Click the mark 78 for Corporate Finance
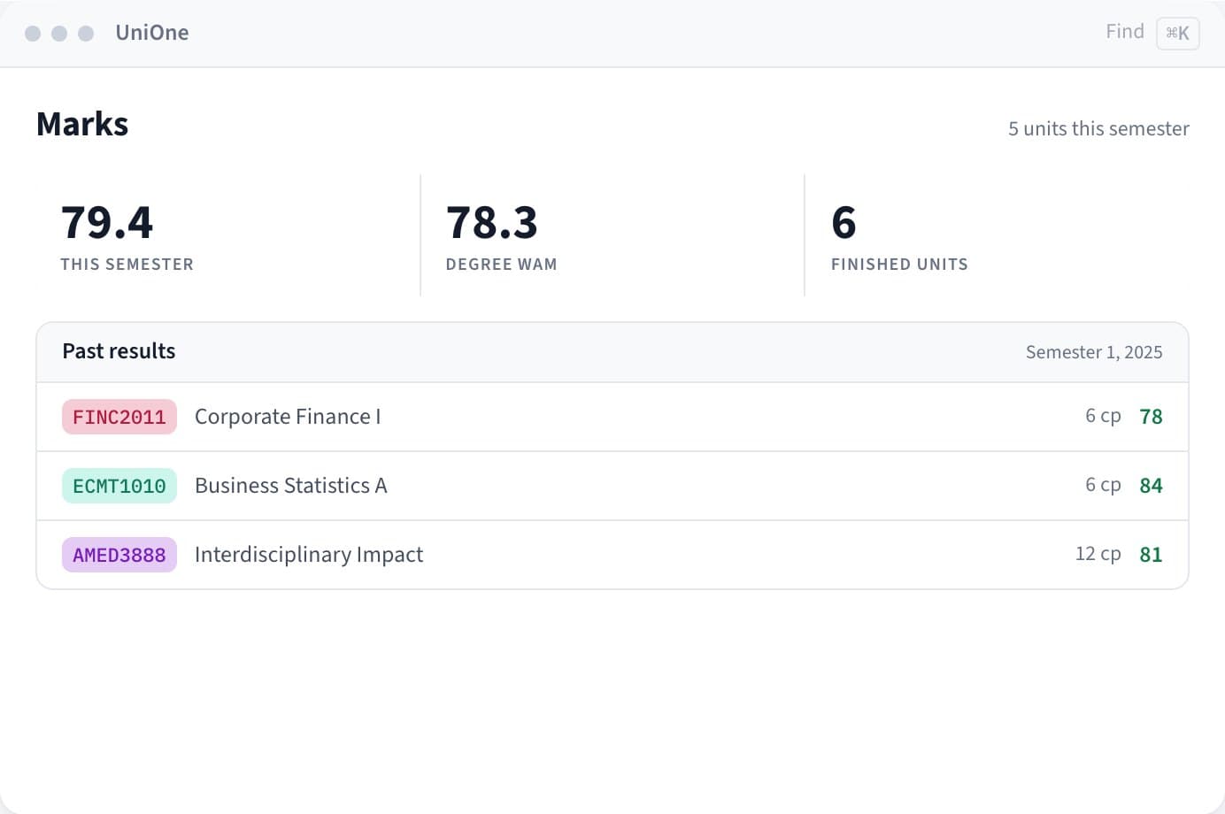The image size is (1225, 814). coord(1151,417)
